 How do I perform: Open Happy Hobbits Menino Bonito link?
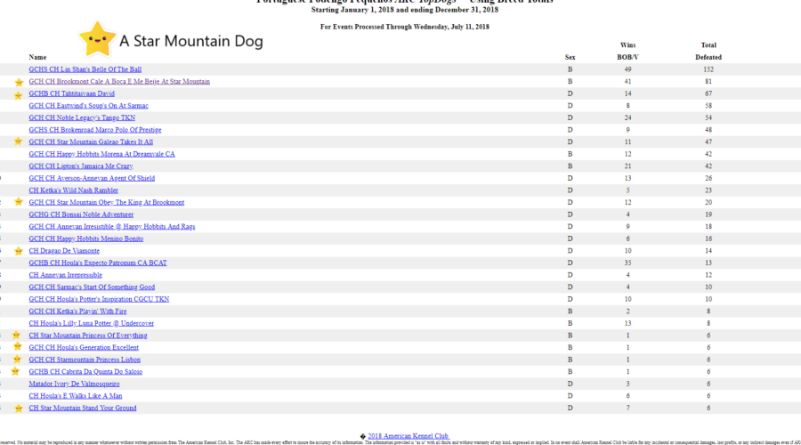tap(85, 239)
